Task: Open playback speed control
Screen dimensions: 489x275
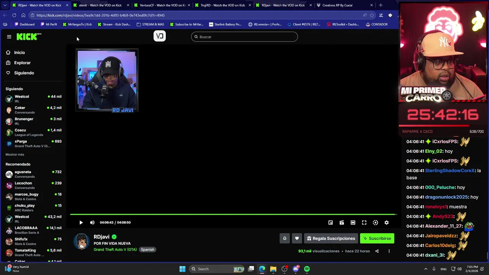Action: pos(375,223)
